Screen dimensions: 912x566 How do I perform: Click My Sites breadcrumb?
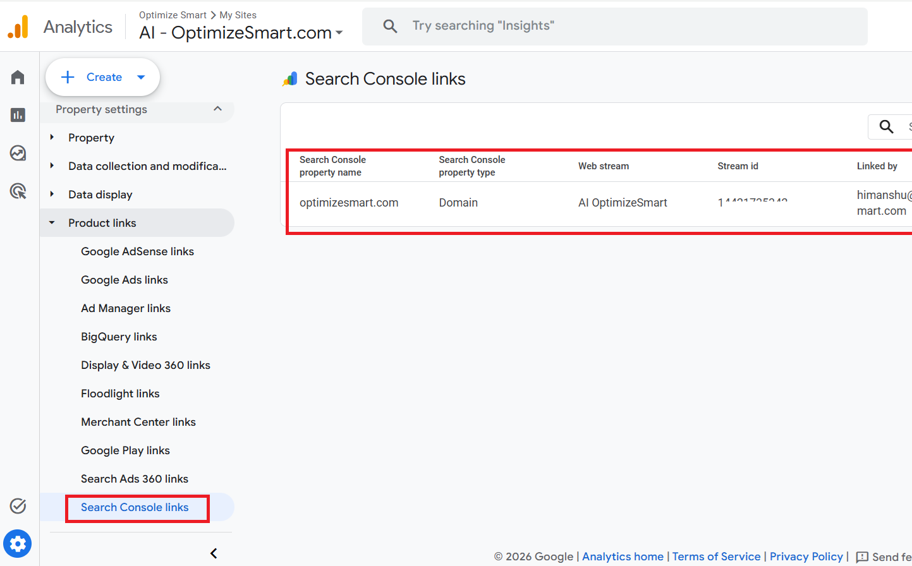[x=238, y=15]
